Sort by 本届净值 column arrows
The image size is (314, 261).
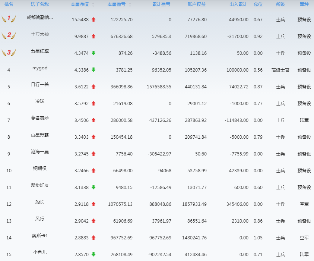coord(93,4)
